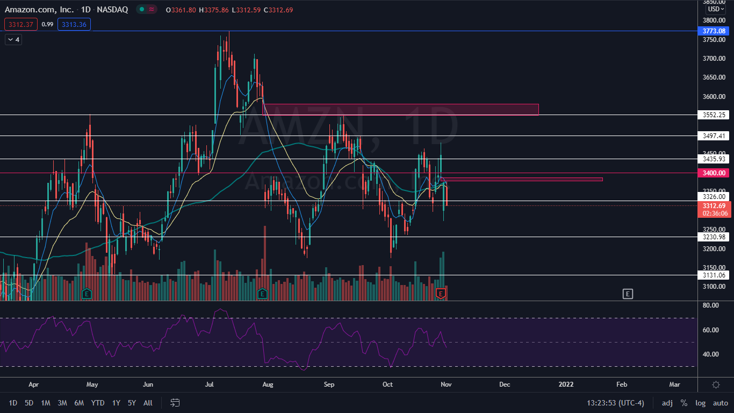Click the red sell price button 3312.37
This screenshot has height=413, width=734.
[20, 24]
